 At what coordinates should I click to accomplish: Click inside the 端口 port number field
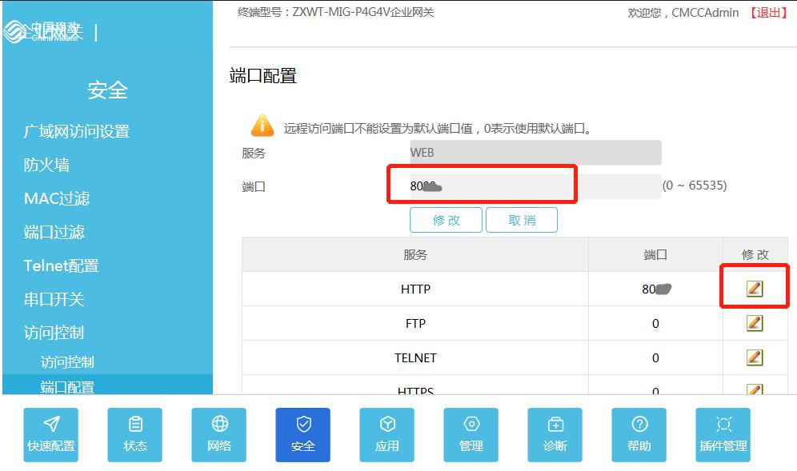tap(480, 184)
